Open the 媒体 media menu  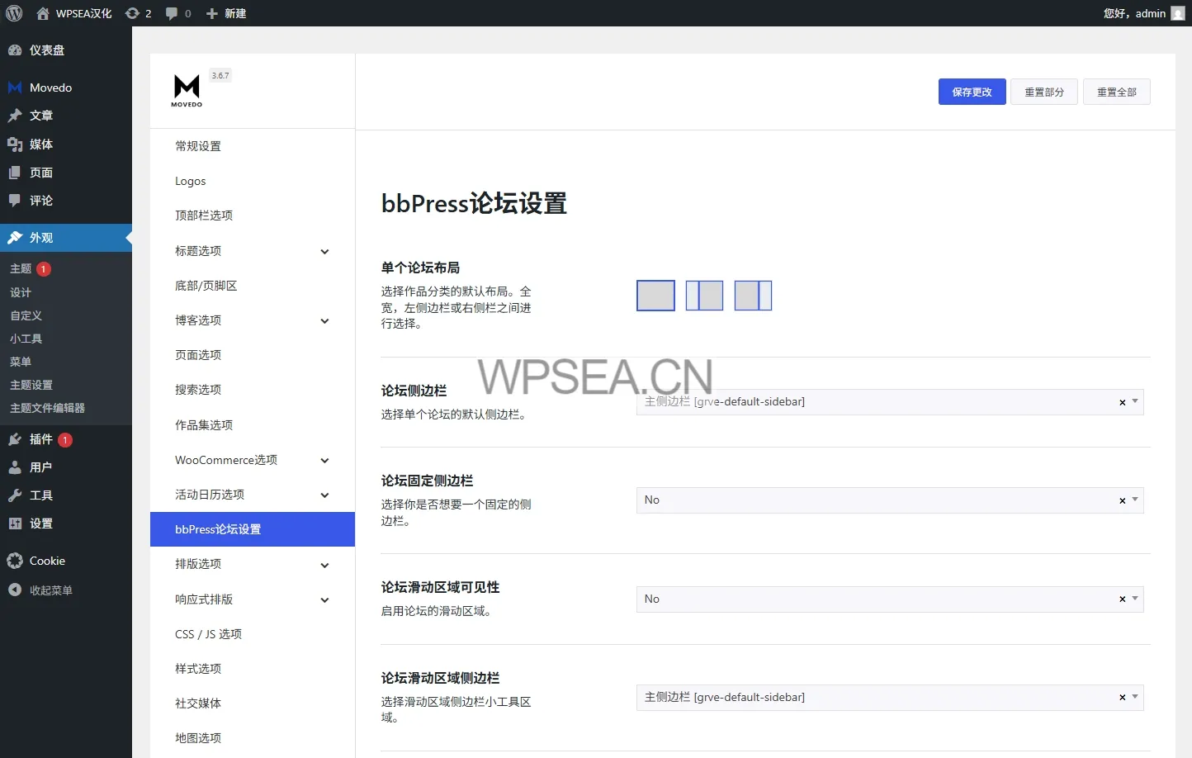pos(40,144)
